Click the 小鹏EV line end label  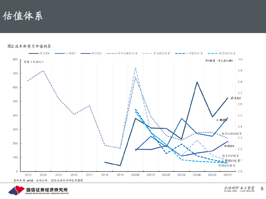(222, 120)
